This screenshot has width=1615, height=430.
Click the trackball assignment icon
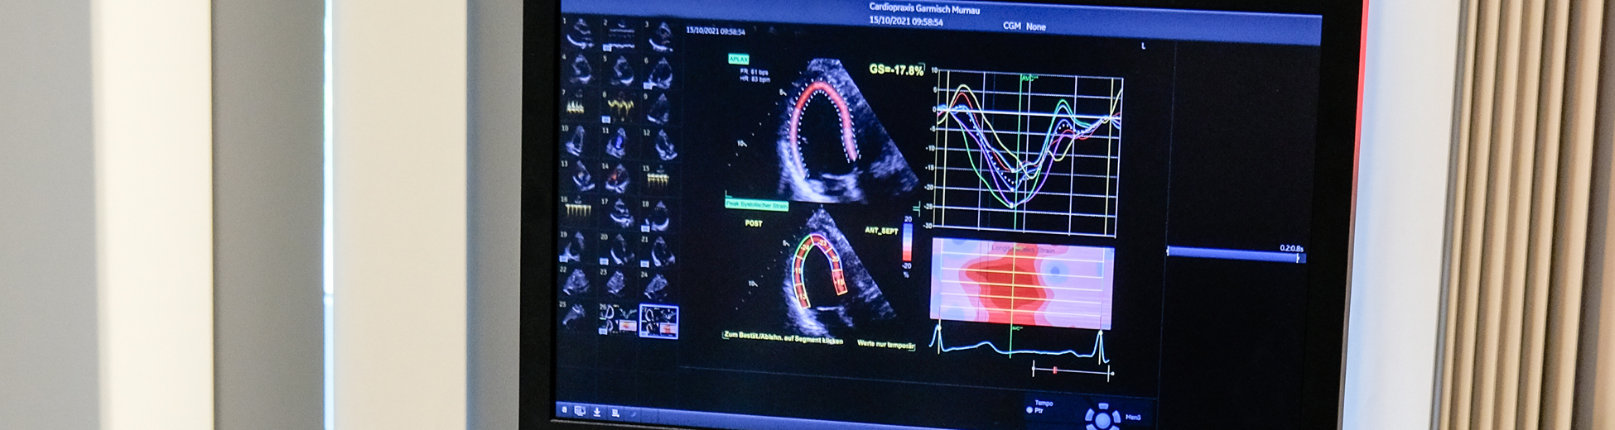[1102, 417]
